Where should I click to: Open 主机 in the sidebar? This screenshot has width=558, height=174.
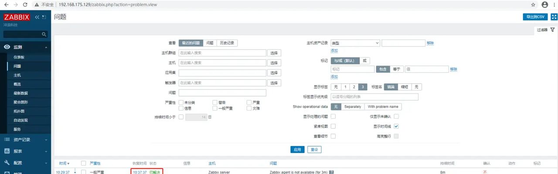pyautogui.click(x=17, y=75)
